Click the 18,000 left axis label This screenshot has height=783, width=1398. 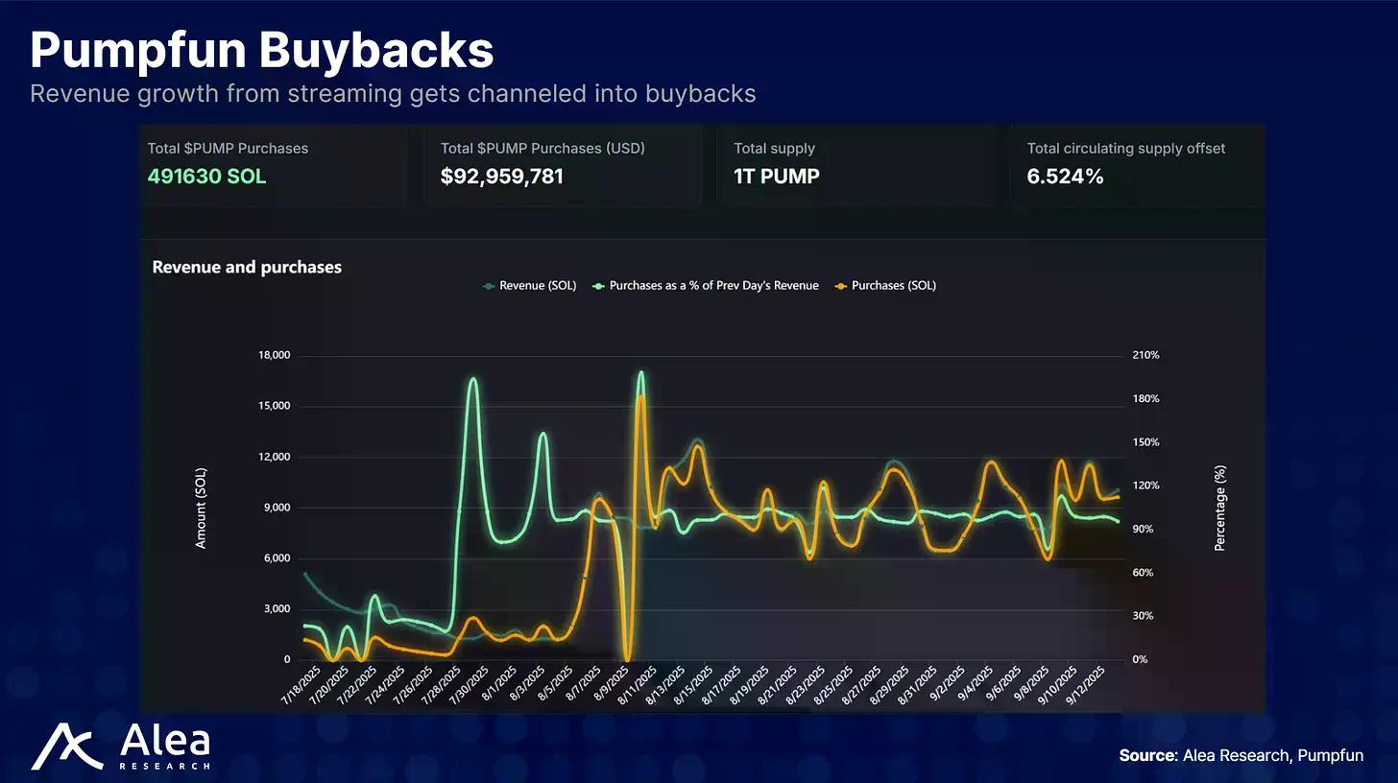tap(274, 356)
